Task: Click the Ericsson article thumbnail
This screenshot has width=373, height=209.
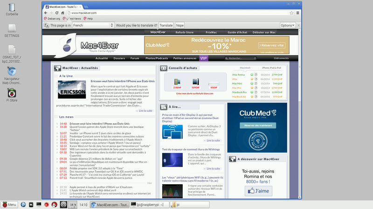Action: click(x=72, y=90)
